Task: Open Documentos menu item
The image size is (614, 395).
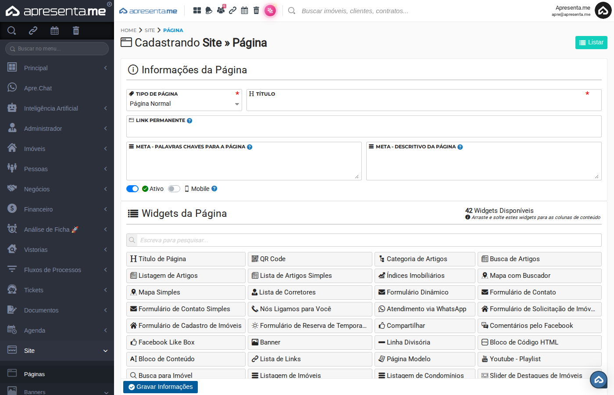Action: (x=57, y=310)
